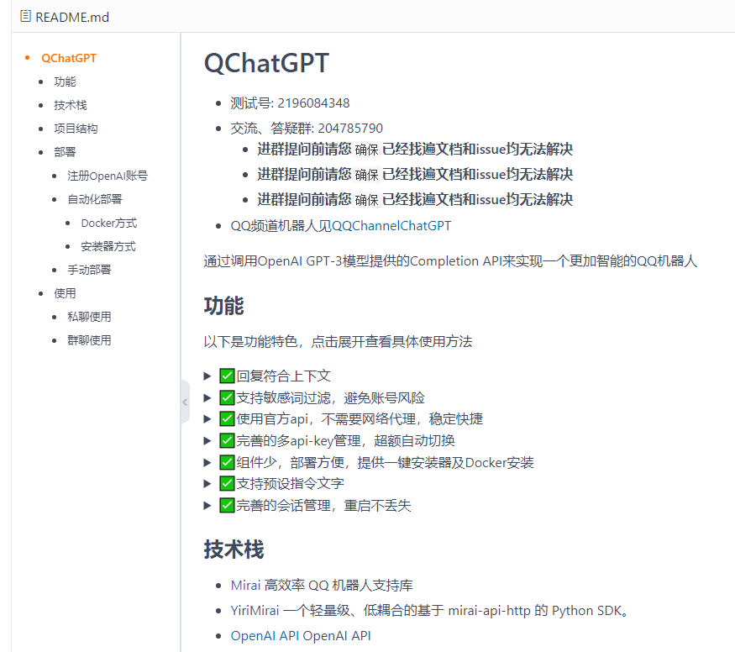This screenshot has width=735, height=652.
Task: Click green checkmark beside 完善的会话管理
Action: [x=227, y=505]
